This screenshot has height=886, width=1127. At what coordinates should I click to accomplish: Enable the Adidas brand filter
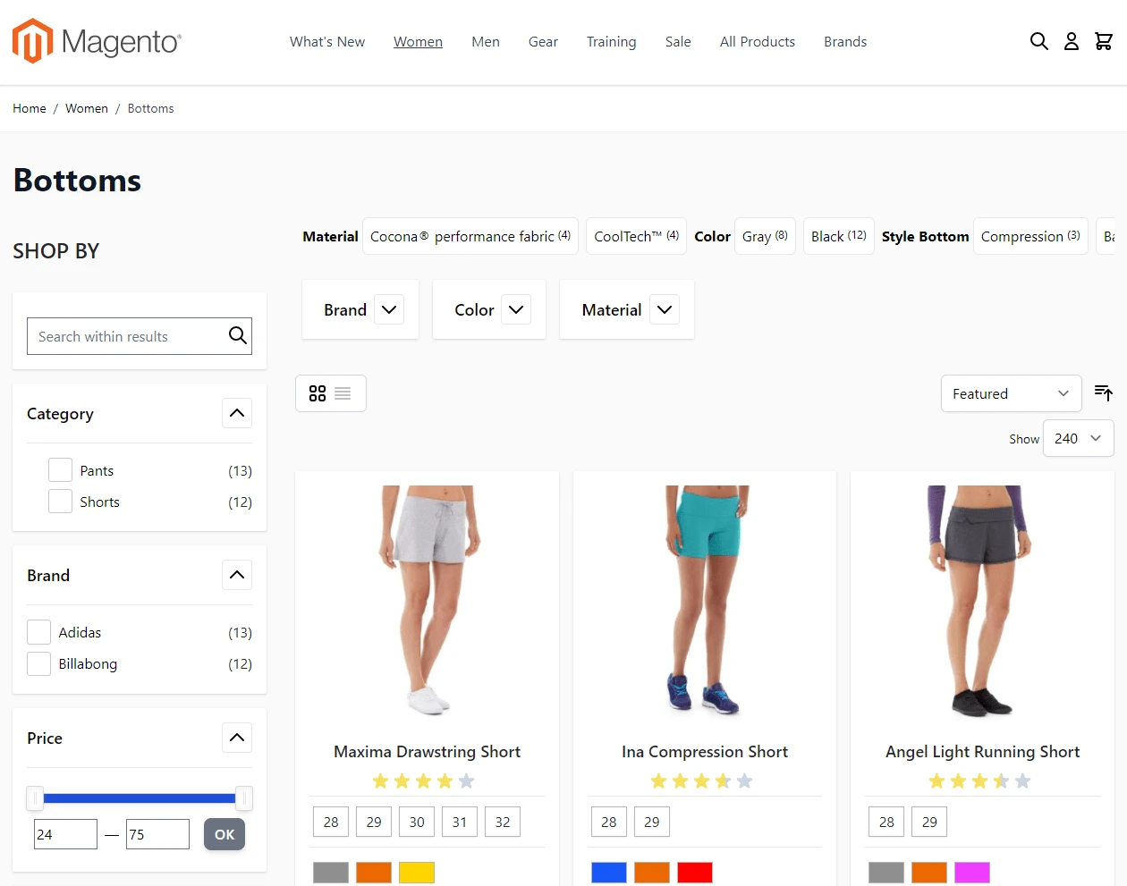coord(38,632)
